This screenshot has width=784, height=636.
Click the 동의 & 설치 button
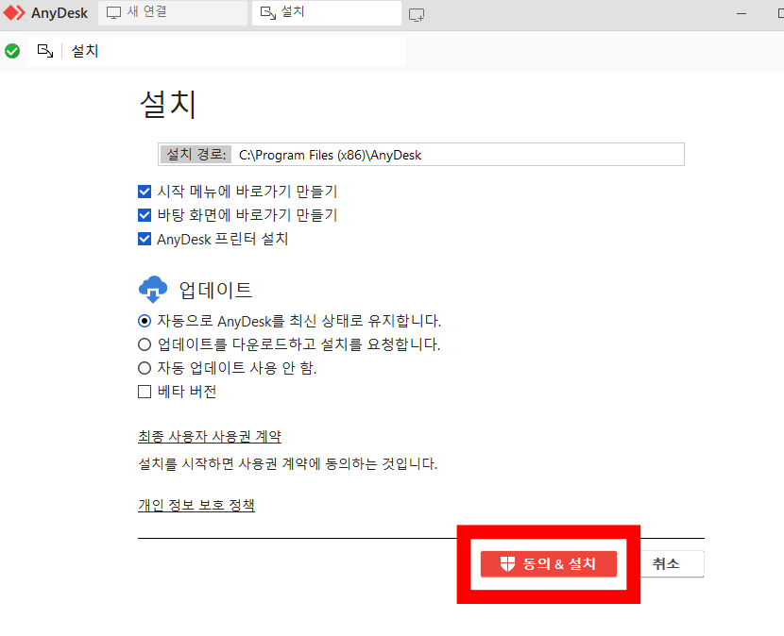(x=549, y=564)
